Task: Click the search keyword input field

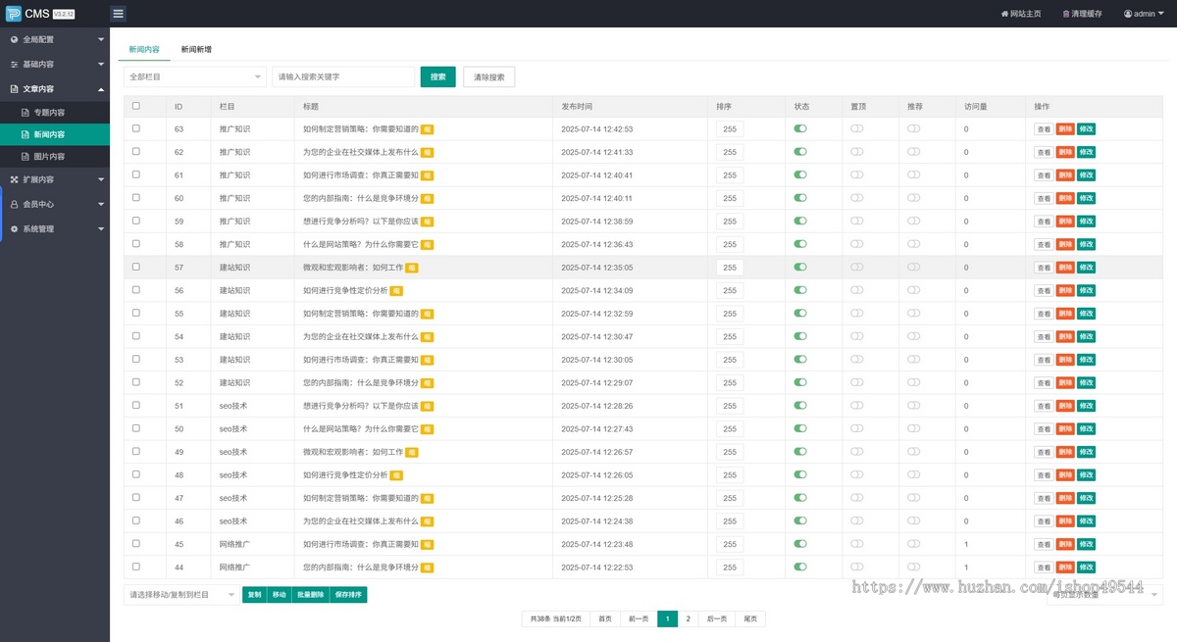Action: 343,76
